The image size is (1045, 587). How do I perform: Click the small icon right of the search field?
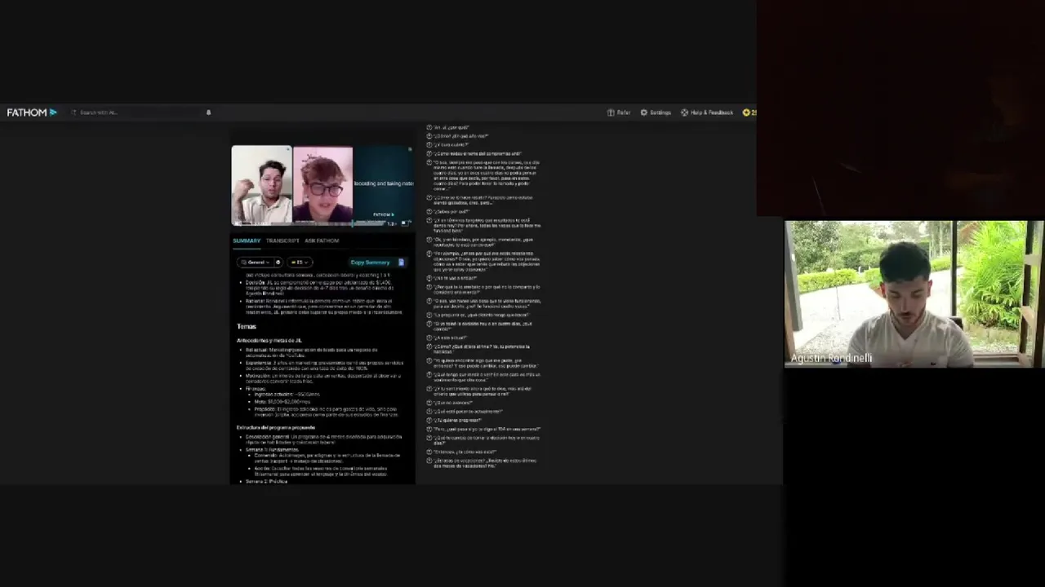pos(208,113)
